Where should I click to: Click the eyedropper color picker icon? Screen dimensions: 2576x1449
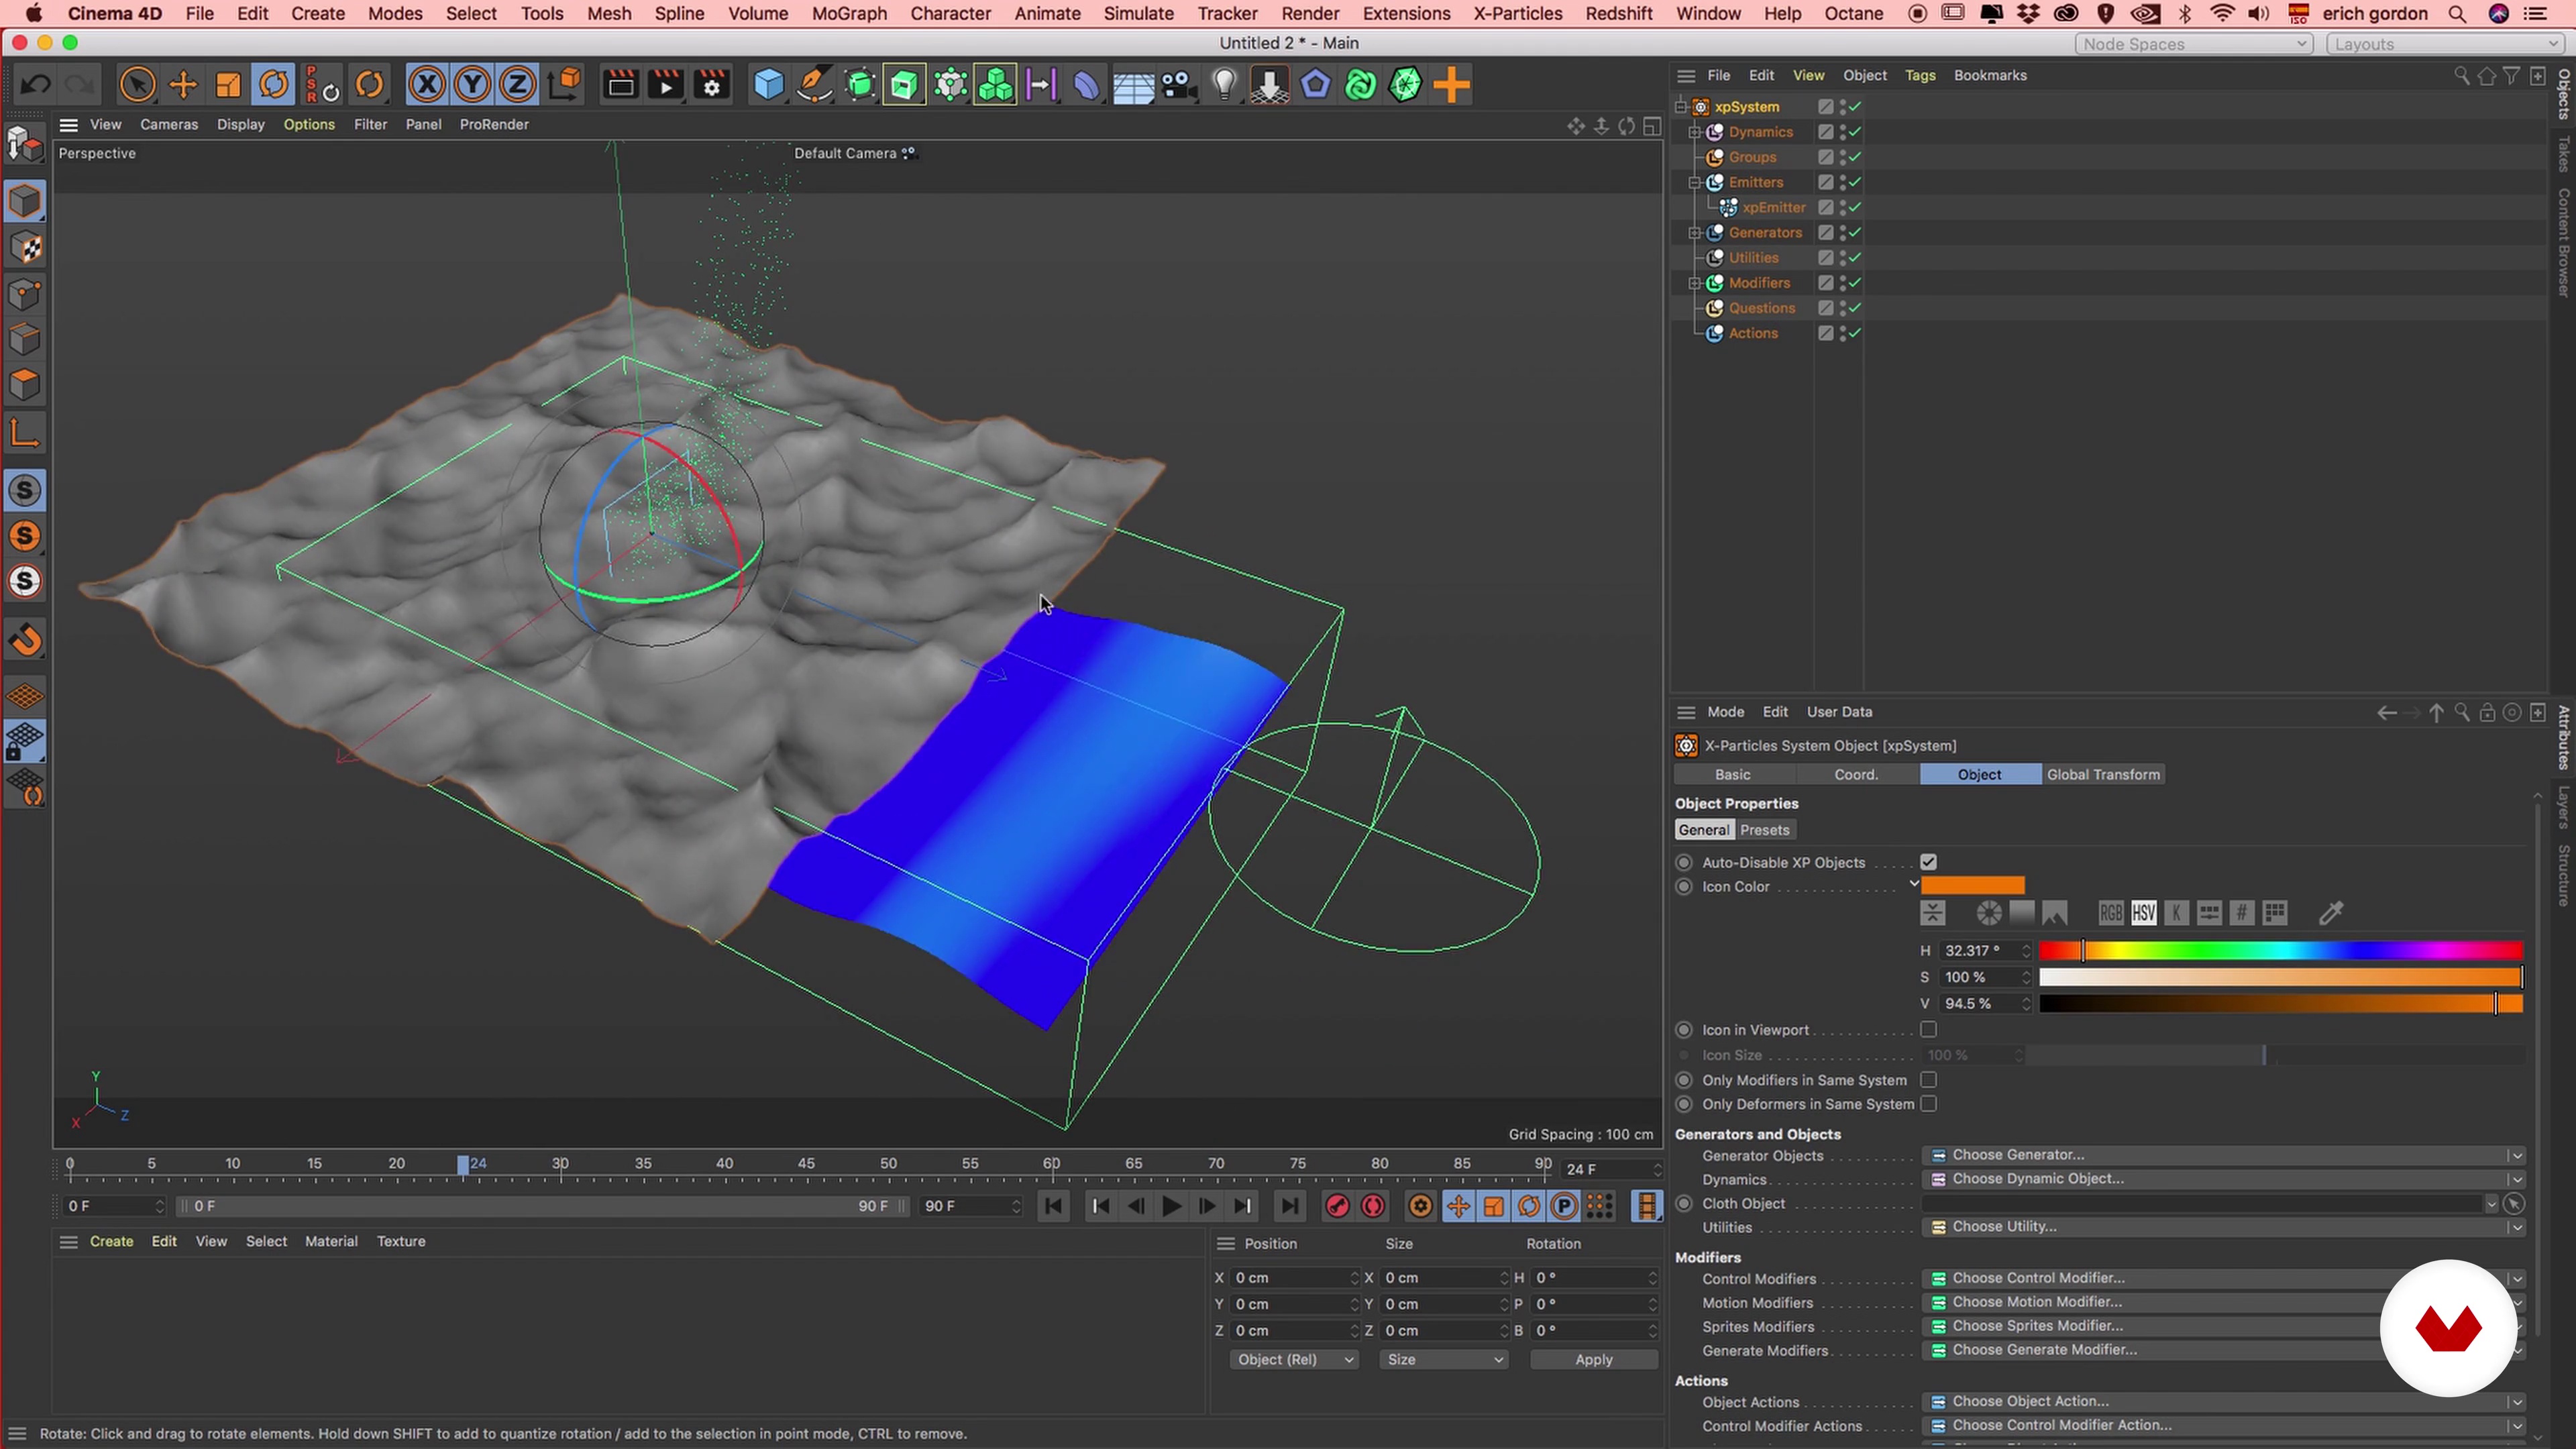click(x=2331, y=913)
